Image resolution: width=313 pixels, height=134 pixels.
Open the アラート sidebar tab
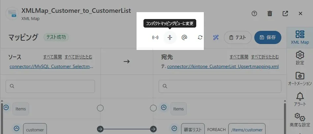point(300,100)
